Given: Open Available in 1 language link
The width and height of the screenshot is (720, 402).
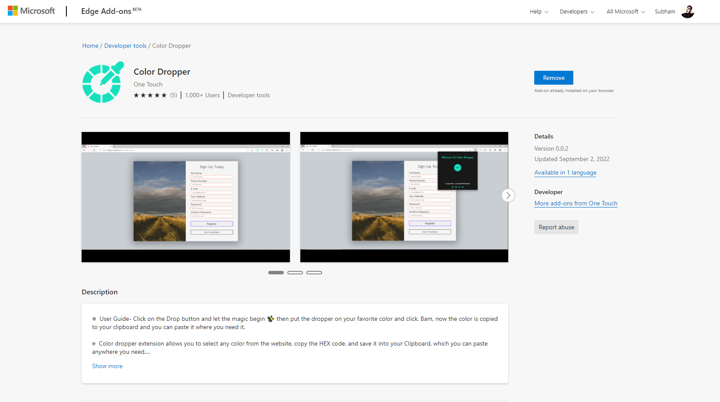Looking at the screenshot, I should click(x=565, y=172).
